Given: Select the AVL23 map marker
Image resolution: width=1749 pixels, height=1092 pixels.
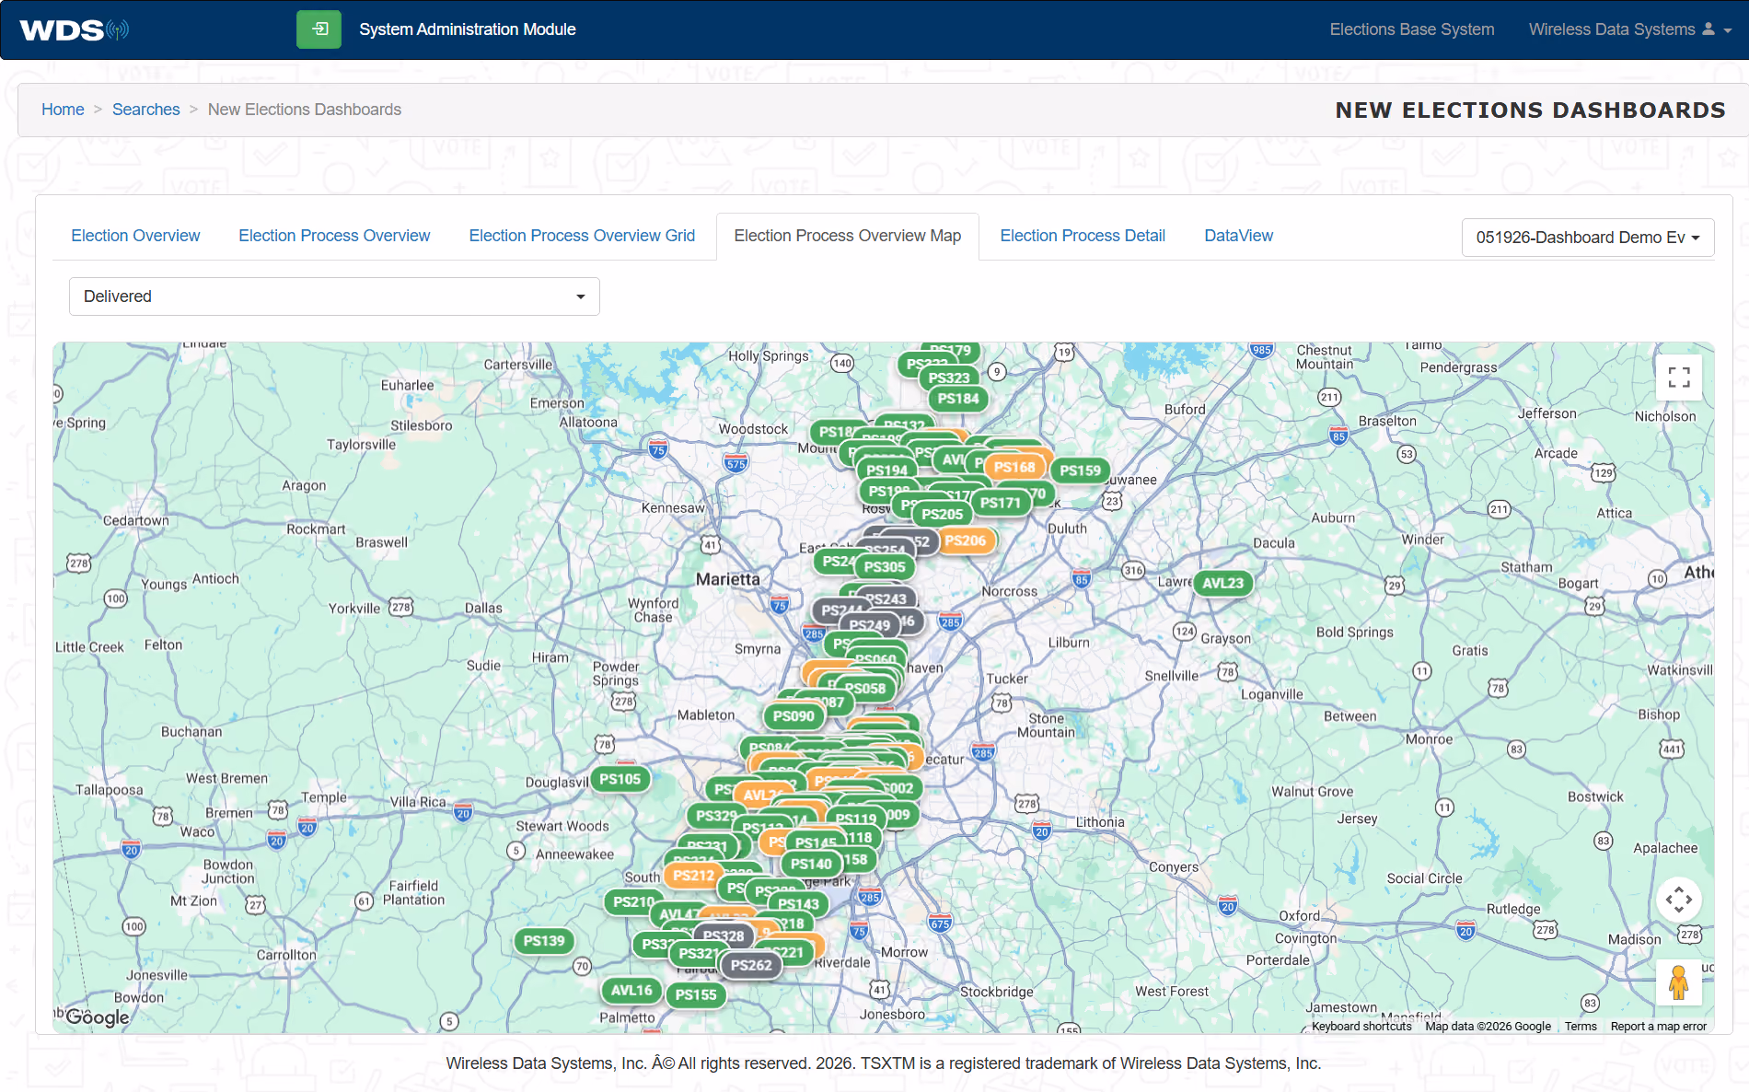Looking at the screenshot, I should (x=1222, y=583).
